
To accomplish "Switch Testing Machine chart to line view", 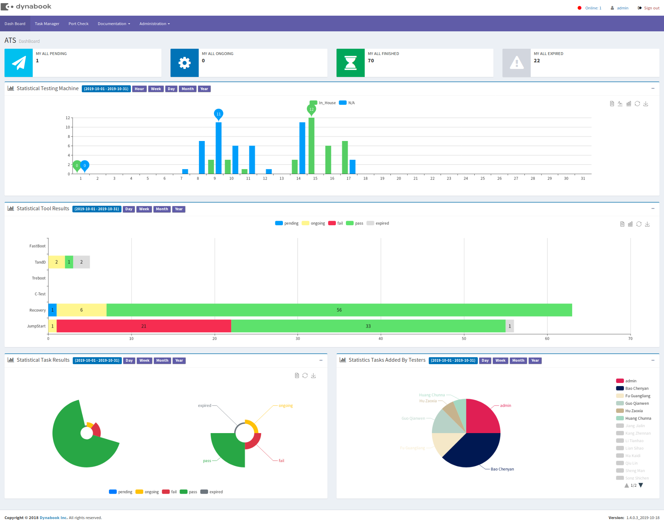I will coord(620,104).
